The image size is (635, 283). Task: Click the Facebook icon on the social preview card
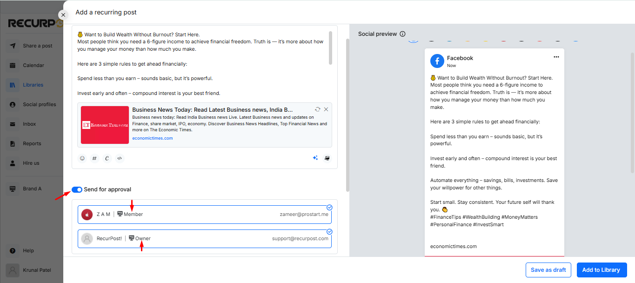point(437,61)
